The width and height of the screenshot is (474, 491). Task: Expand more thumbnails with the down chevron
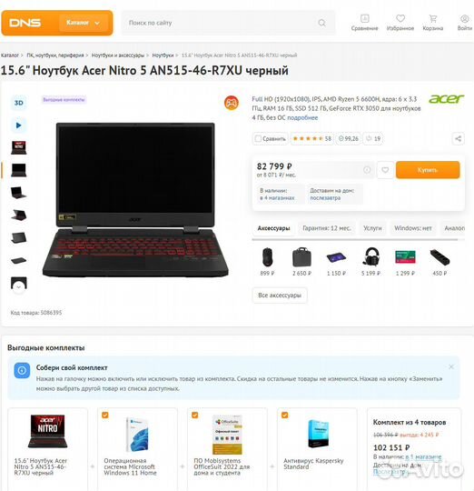[19, 286]
